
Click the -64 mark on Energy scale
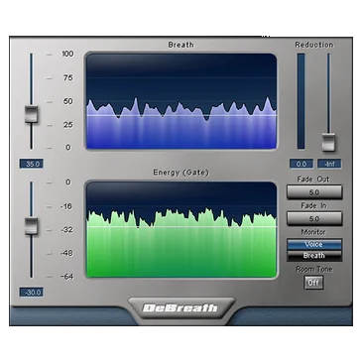coord(66,277)
